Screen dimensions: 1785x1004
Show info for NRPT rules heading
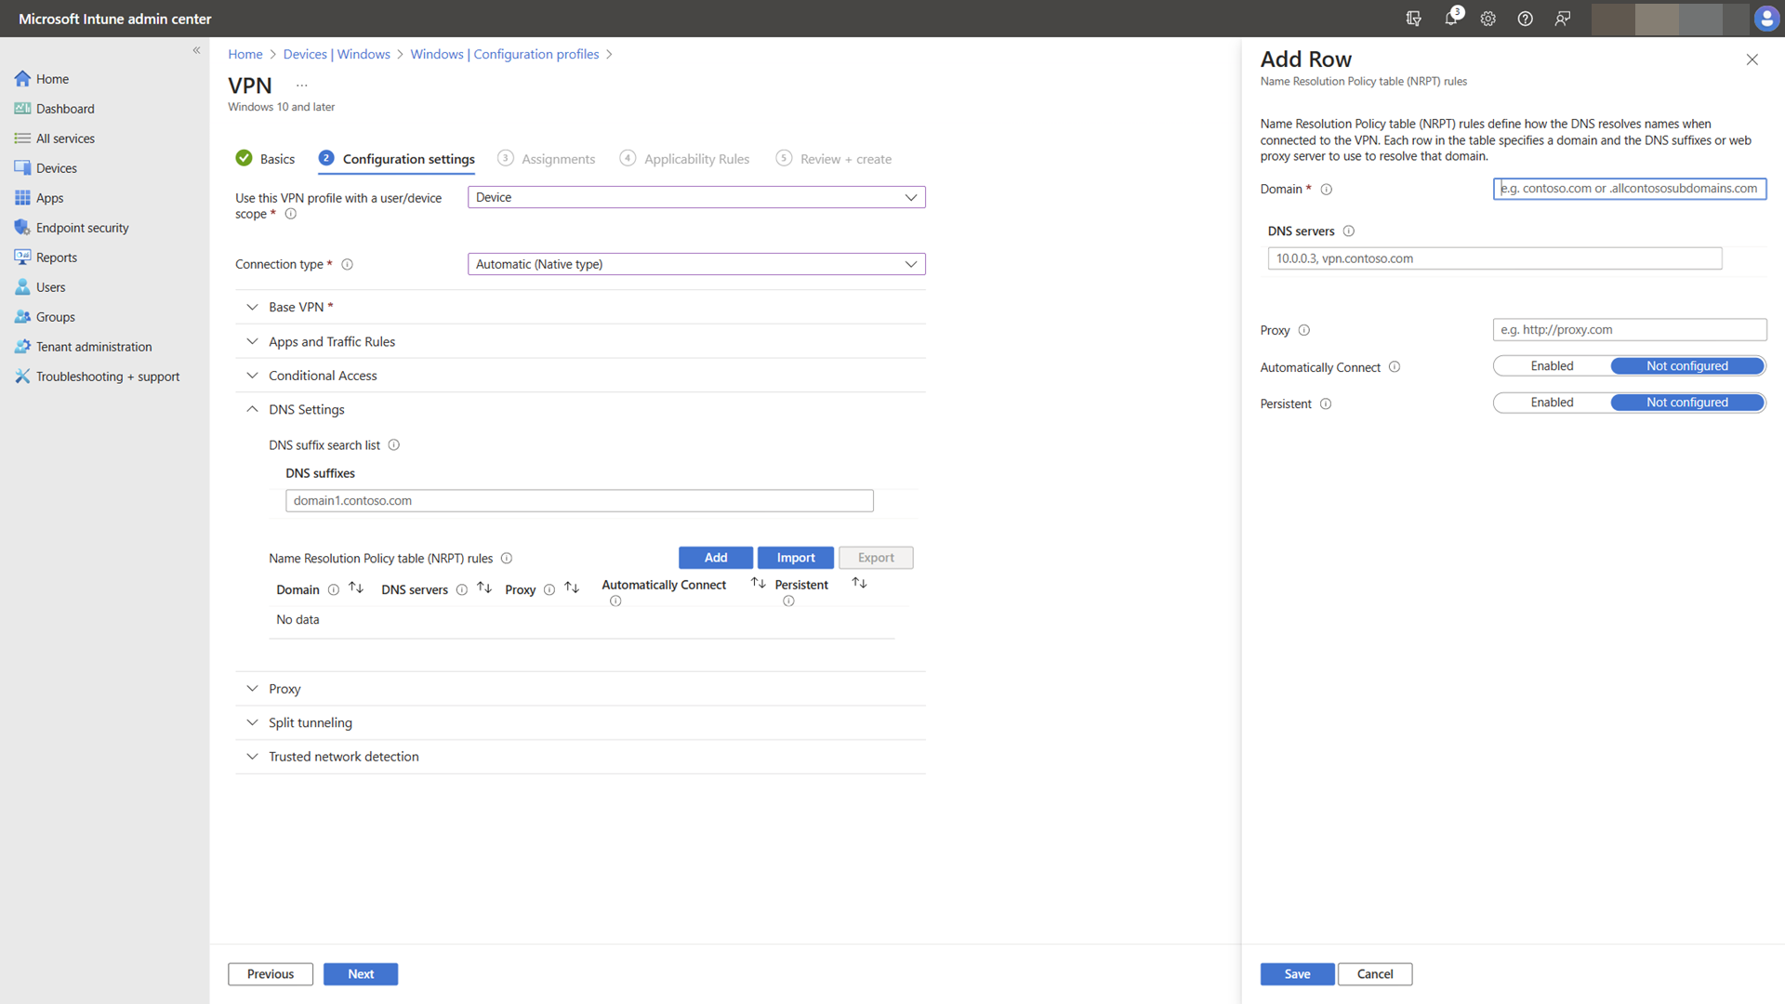pos(507,559)
